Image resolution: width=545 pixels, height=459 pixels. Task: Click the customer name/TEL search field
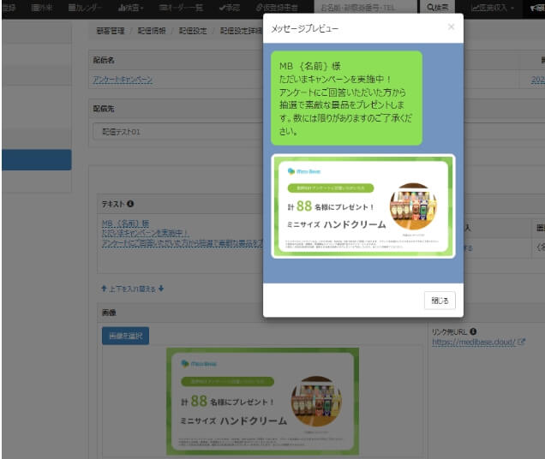point(365,8)
